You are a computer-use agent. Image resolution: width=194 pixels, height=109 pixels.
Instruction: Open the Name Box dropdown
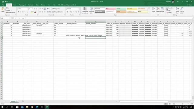[x=10, y=18]
